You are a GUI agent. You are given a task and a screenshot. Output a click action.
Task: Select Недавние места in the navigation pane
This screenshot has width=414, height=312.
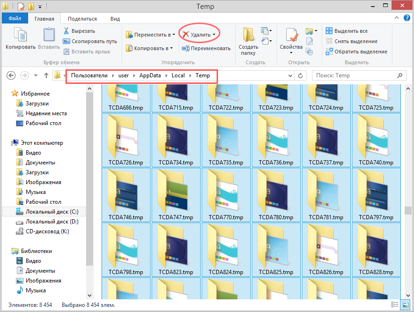[46, 113]
